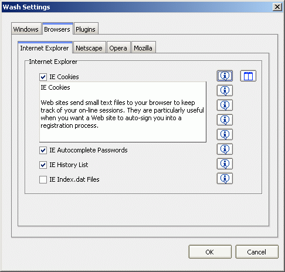Viewport: 285px width, 272px height.
Task: Switch to the Opera tab
Action: coord(118,48)
